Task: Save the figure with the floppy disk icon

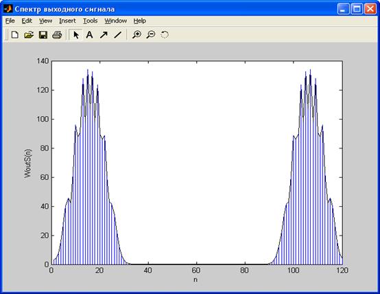Action: (43, 35)
